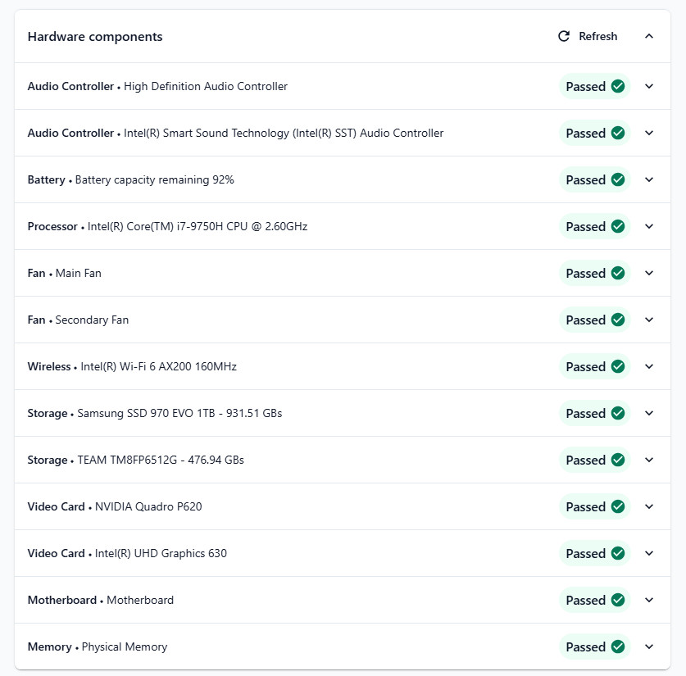Click 'Intel(R) Core(TM) i7-9750H CPU' text

pyautogui.click(x=167, y=226)
